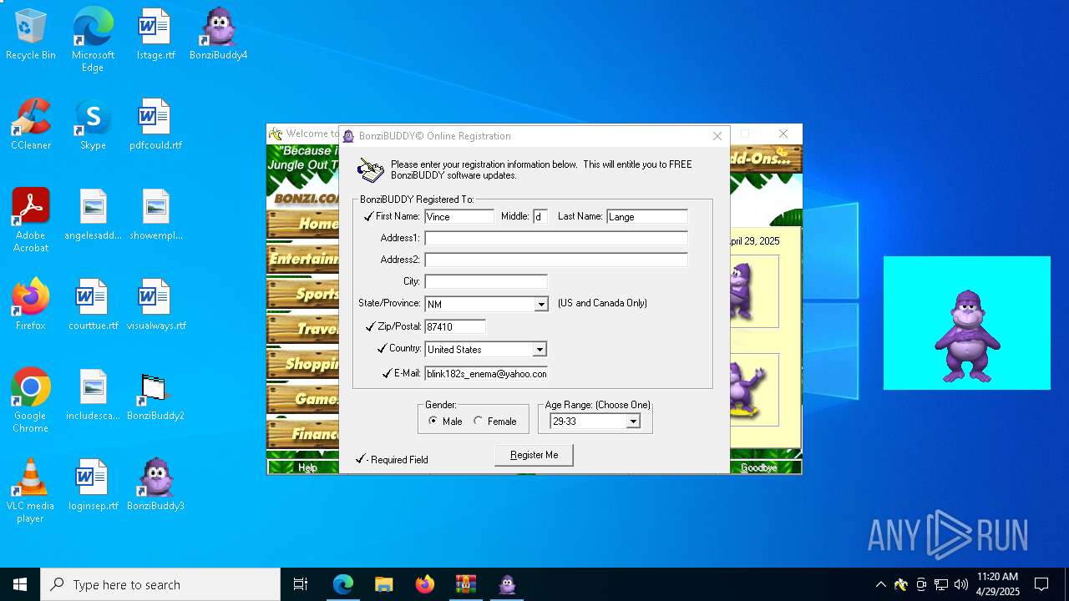
Task: Open the Home section in Welcome window
Action: [x=302, y=224]
